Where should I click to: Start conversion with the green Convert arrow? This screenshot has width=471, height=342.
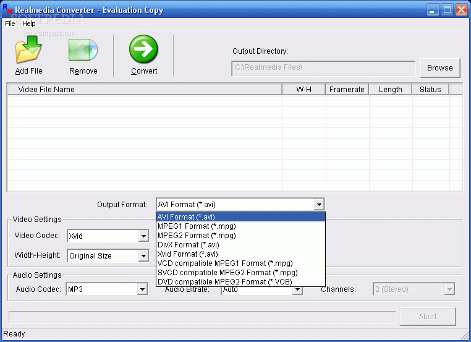[x=143, y=49]
